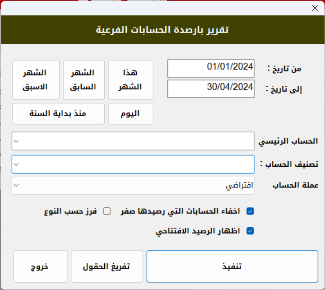Enable فرز حسب النوع checkbox
This screenshot has width=325, height=290.
(x=107, y=211)
